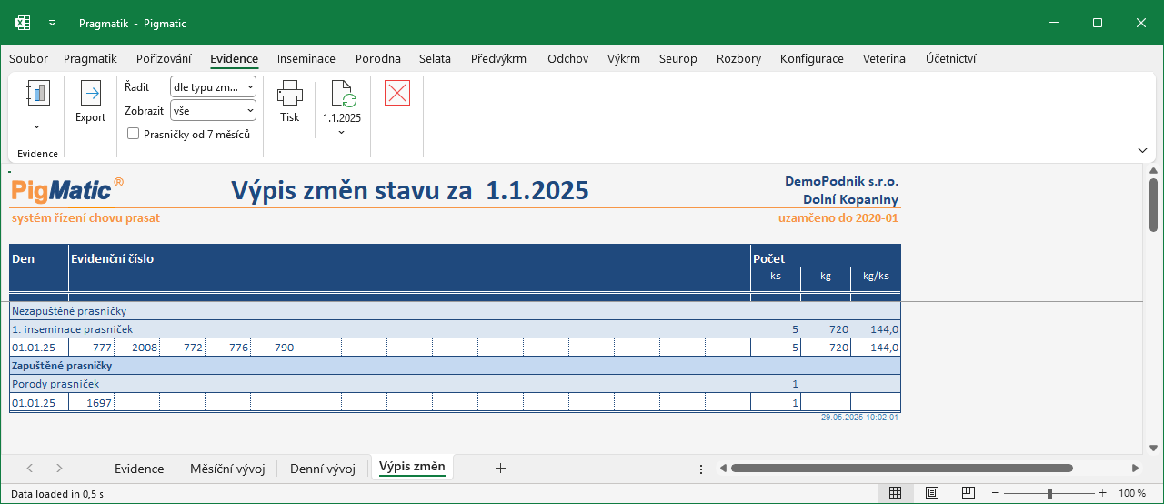Select cell with number 2008

point(136,348)
